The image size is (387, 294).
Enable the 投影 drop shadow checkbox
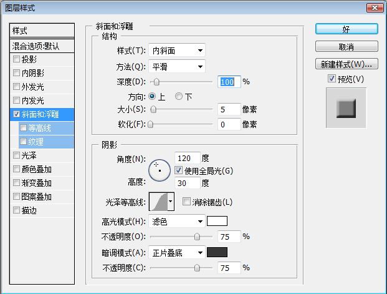pyautogui.click(x=16, y=59)
